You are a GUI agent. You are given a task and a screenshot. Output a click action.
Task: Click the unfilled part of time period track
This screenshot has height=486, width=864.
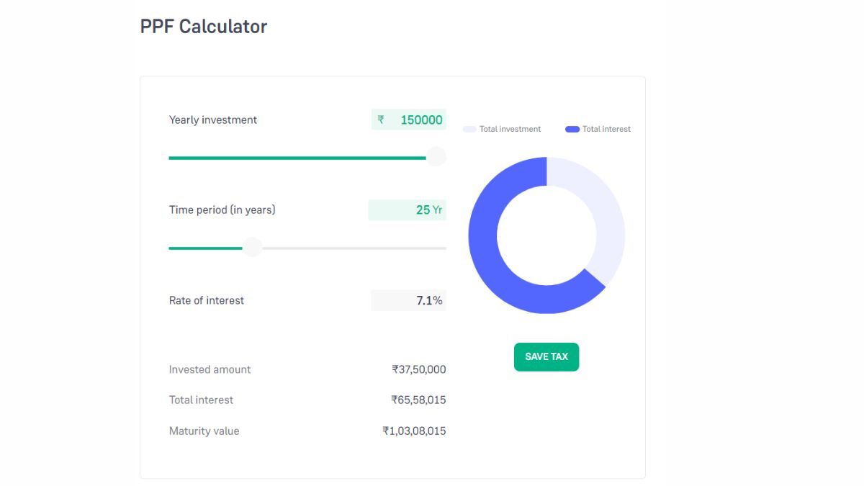pos(353,248)
